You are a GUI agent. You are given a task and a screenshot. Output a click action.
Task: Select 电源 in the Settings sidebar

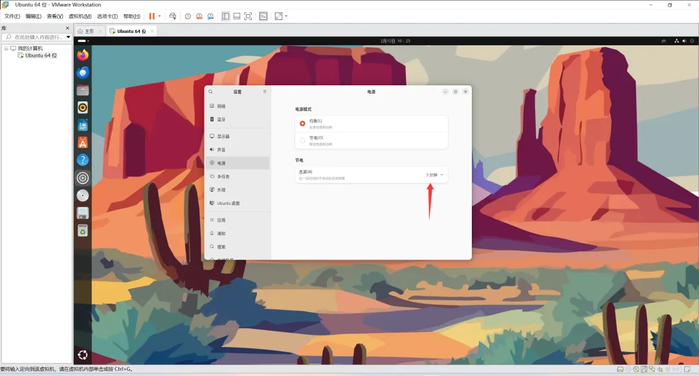238,163
